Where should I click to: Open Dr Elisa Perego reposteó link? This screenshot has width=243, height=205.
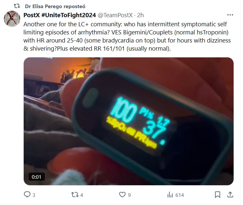(x=55, y=6)
